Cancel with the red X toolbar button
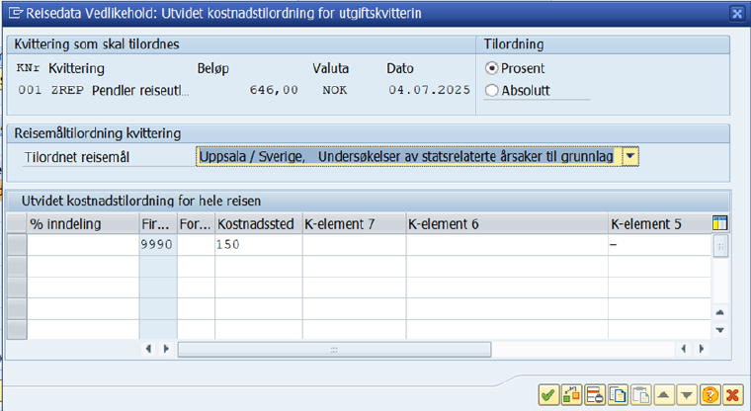This screenshot has width=751, height=411. click(732, 395)
